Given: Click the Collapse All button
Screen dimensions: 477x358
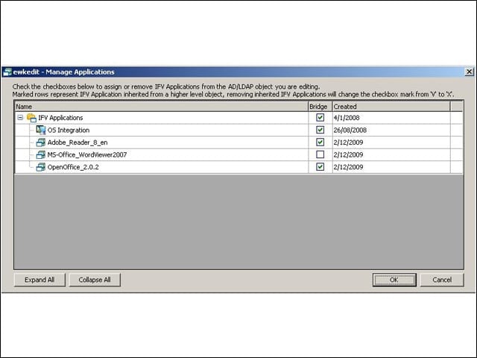Looking at the screenshot, I should point(95,280).
